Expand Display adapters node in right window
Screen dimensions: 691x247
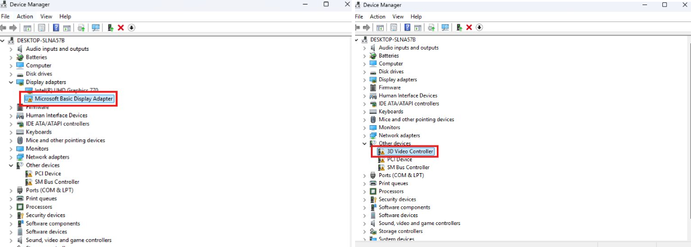[364, 80]
